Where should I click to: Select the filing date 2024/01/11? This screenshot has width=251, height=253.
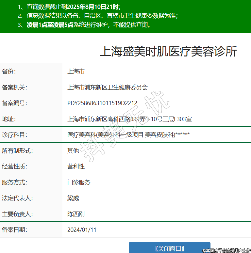point(82,230)
